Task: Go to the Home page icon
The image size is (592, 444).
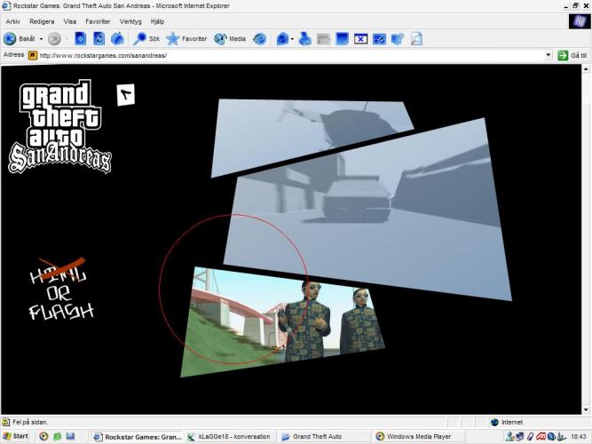Action: point(117,39)
